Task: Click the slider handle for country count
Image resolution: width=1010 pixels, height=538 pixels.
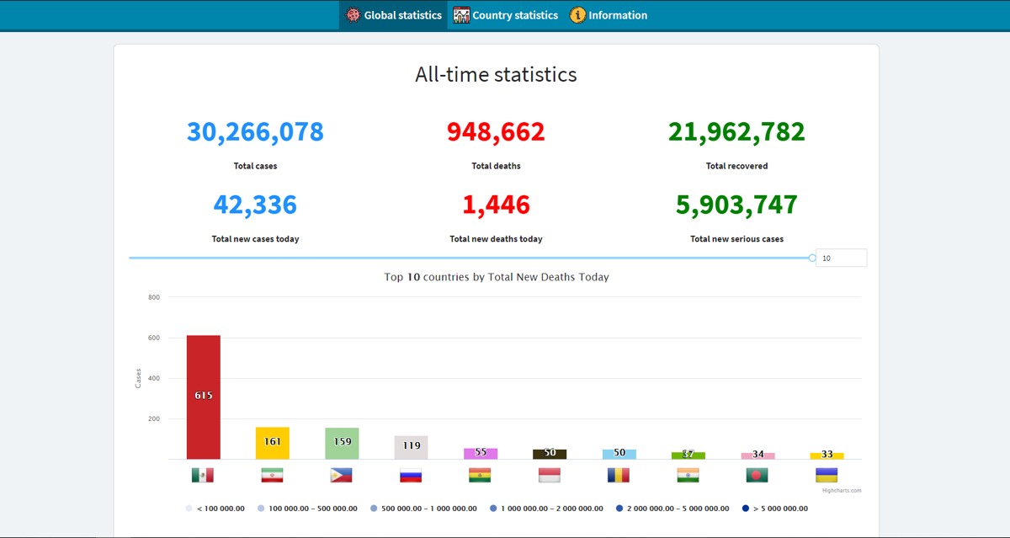Action: pyautogui.click(x=812, y=258)
